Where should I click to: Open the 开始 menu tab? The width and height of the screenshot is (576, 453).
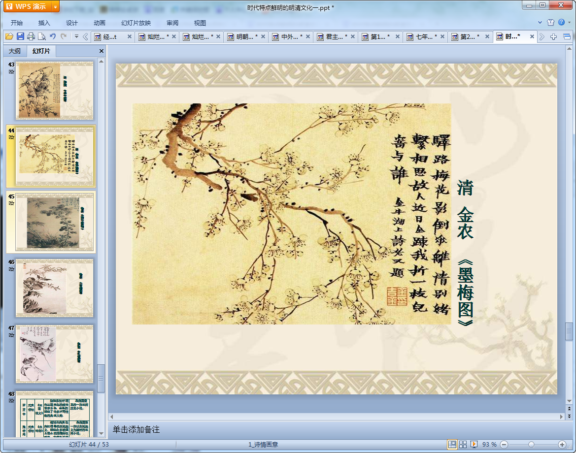pos(17,23)
